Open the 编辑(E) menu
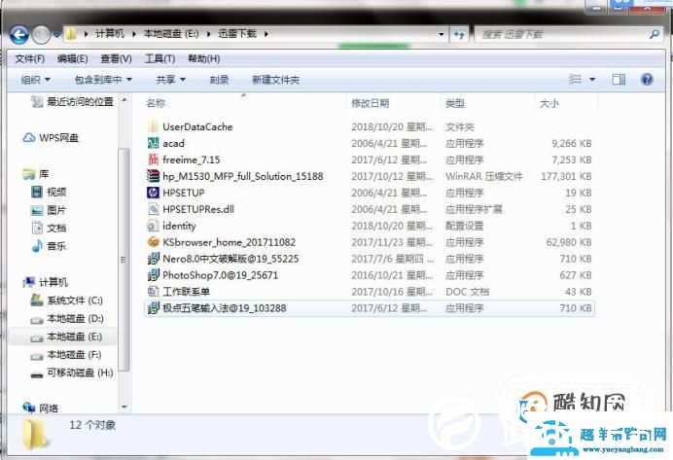This screenshot has width=673, height=460. click(x=73, y=58)
